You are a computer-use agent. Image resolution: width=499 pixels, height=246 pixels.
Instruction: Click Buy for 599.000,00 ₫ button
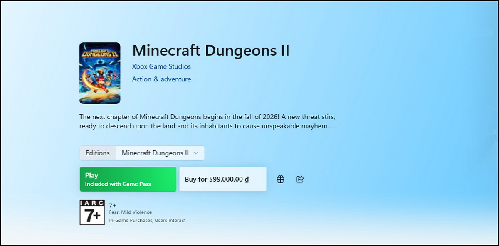click(223, 179)
